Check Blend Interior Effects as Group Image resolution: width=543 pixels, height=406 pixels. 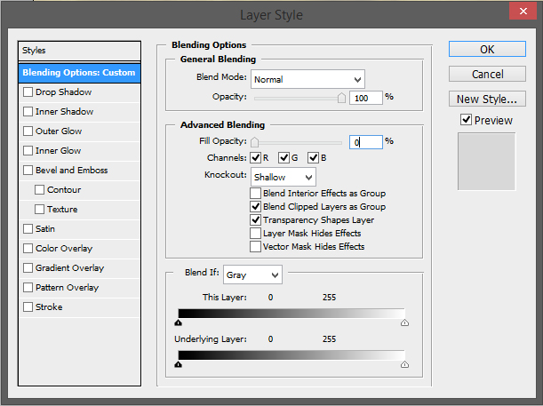(x=256, y=193)
